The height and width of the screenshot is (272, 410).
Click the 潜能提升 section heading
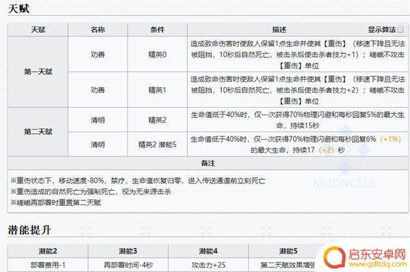point(29,230)
